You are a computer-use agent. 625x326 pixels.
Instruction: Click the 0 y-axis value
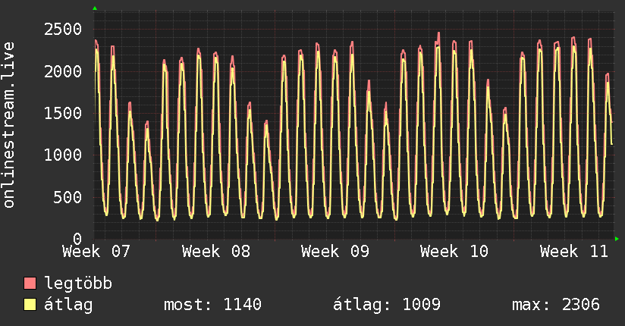tap(77, 239)
